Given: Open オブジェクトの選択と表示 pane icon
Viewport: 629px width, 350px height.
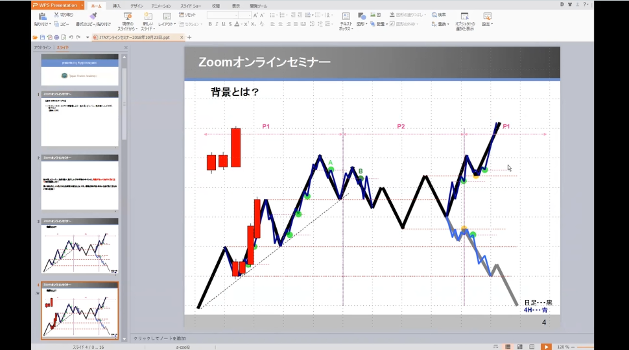Looking at the screenshot, I should [x=464, y=16].
